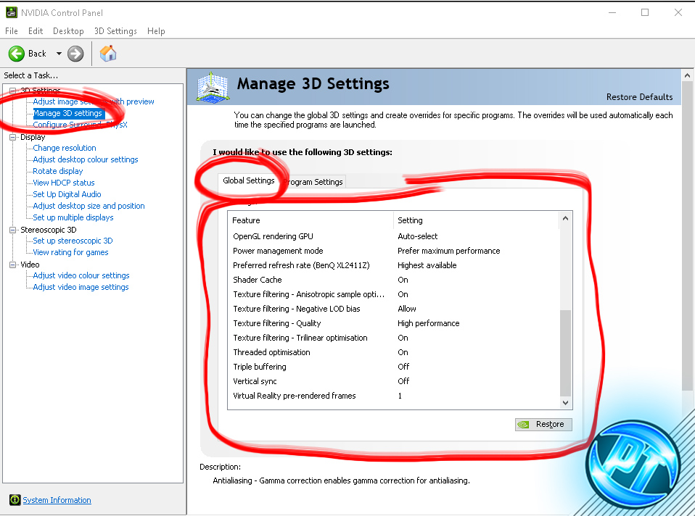Open the System Information link
This screenshot has height=516, width=695.
click(x=57, y=500)
